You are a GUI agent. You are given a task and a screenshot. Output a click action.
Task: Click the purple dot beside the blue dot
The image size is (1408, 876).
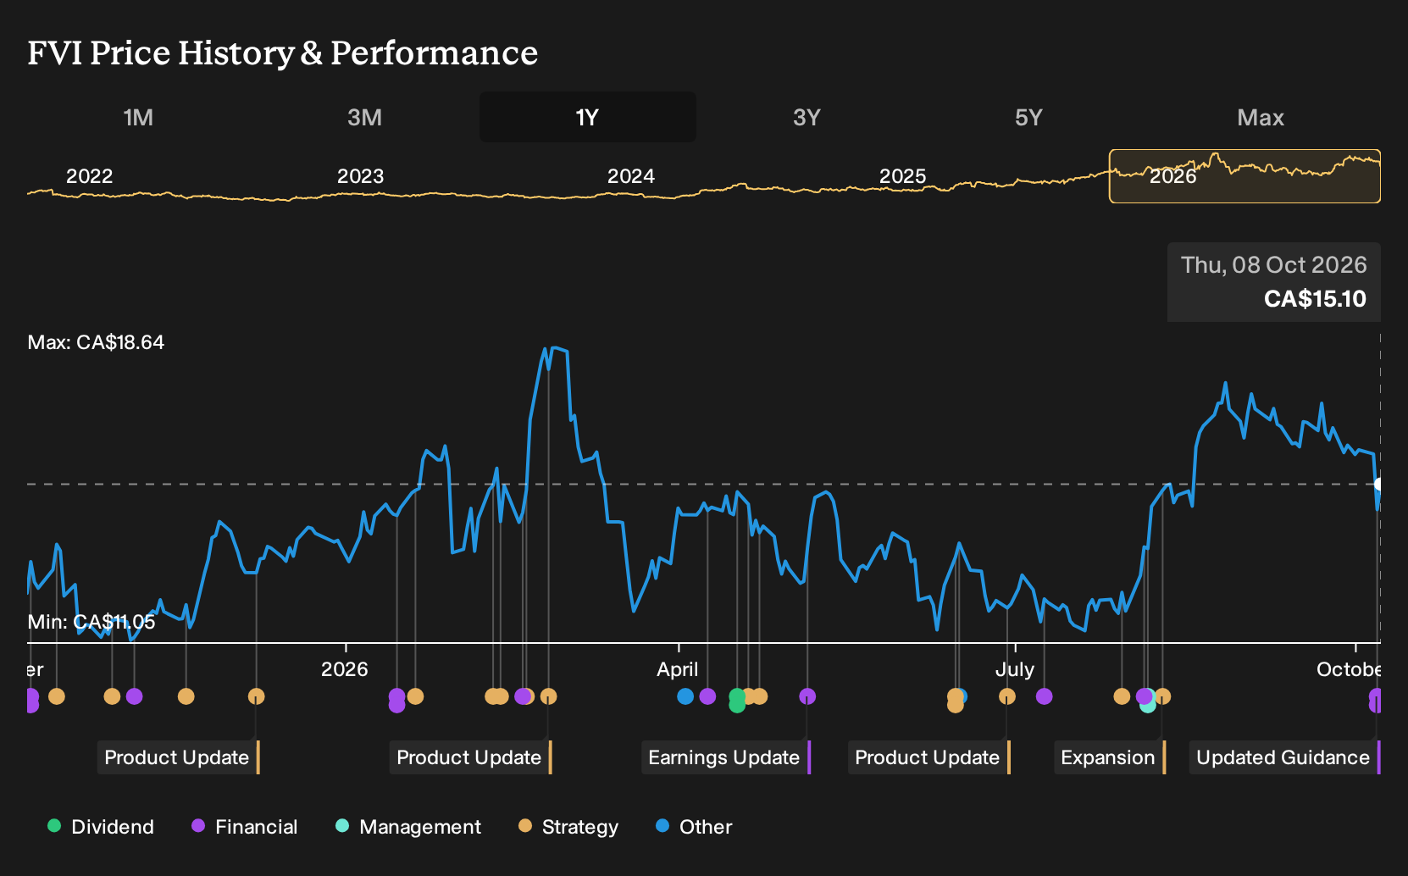tap(707, 696)
